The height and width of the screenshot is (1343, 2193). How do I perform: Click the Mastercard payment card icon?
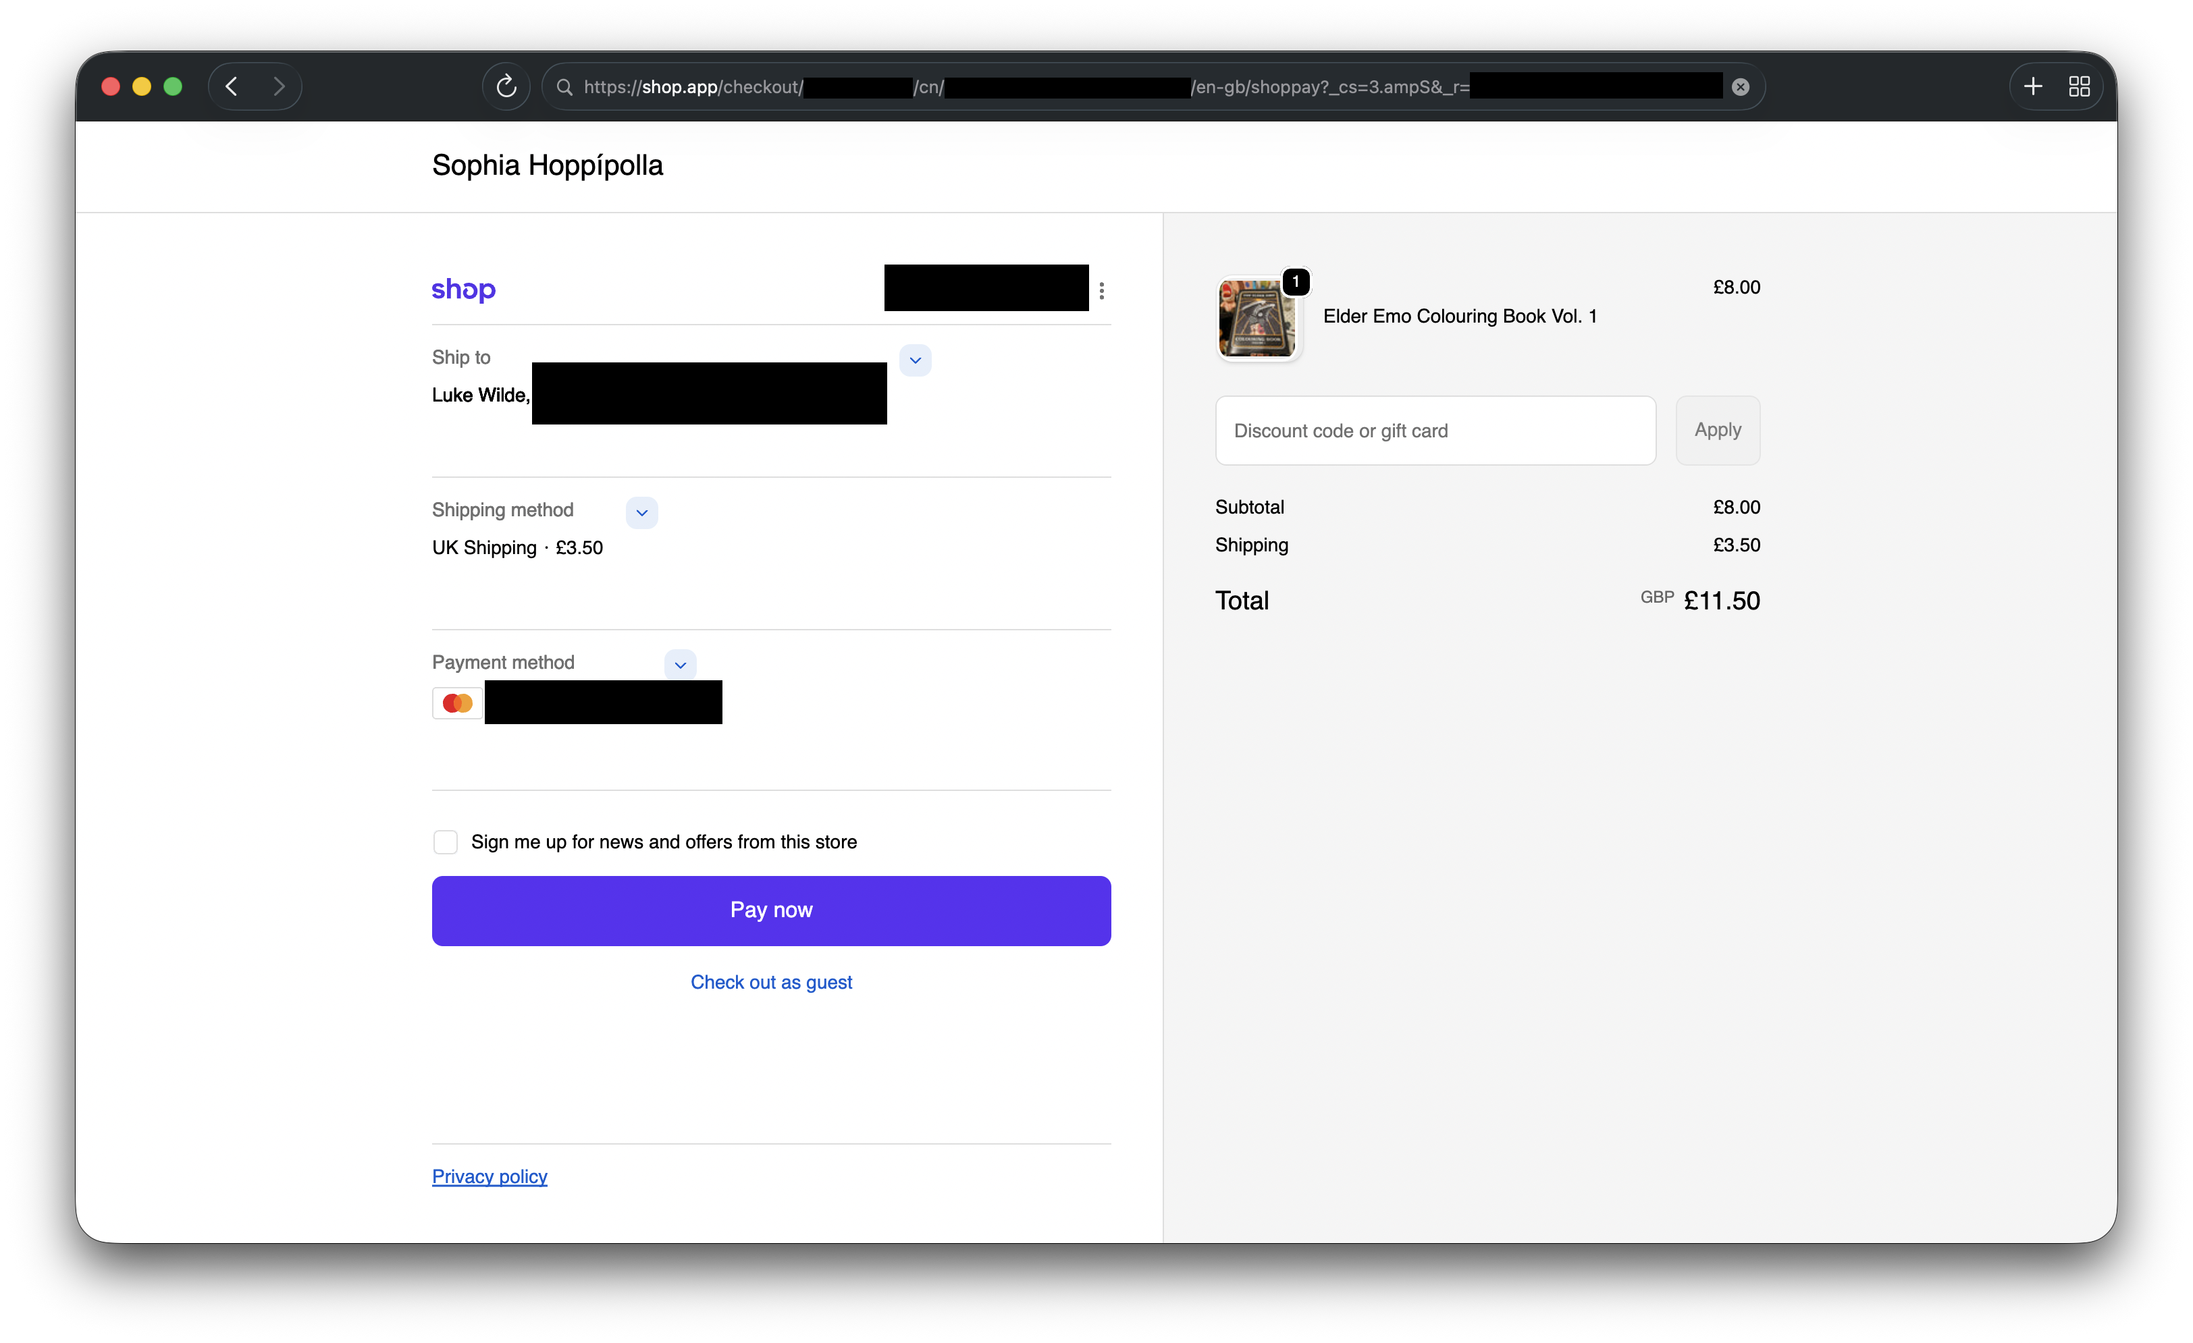(458, 703)
